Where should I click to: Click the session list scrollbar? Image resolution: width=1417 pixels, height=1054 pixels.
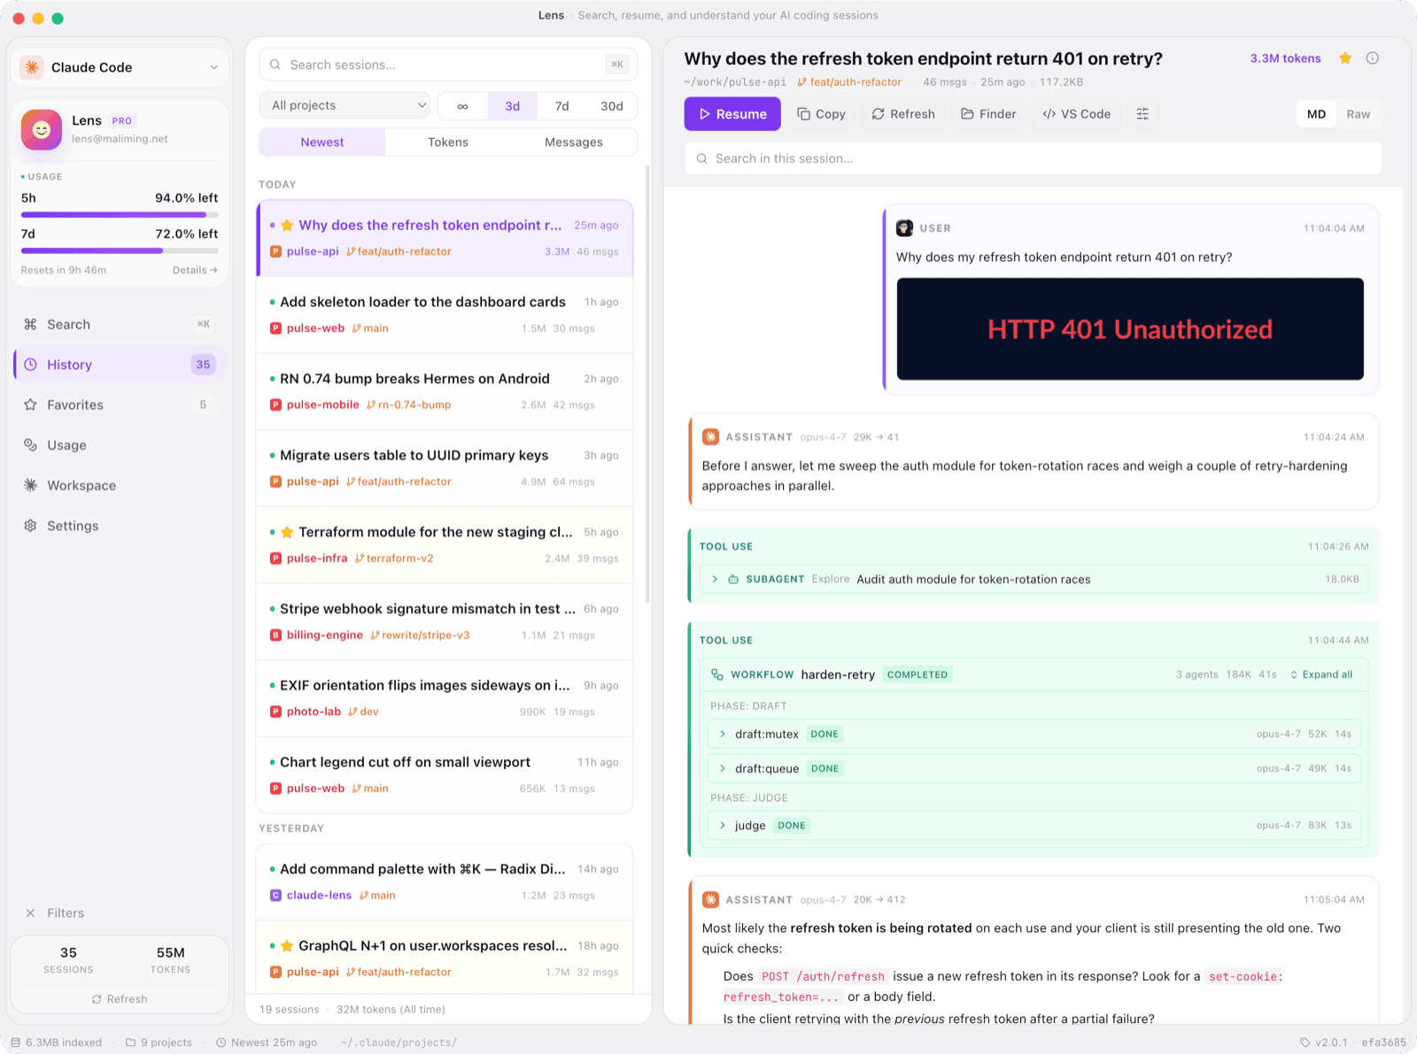tap(648, 385)
